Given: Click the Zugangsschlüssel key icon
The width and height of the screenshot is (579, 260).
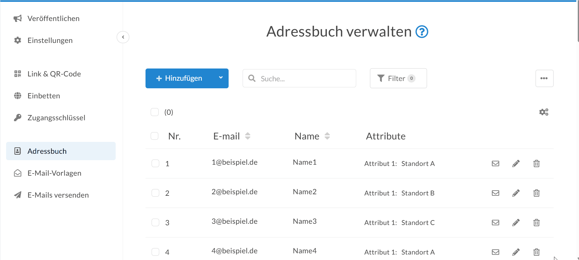Looking at the screenshot, I should (x=18, y=118).
